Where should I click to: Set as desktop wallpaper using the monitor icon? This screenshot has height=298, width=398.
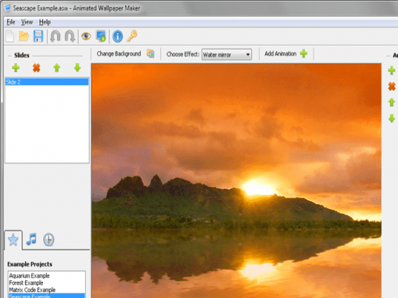(x=101, y=36)
